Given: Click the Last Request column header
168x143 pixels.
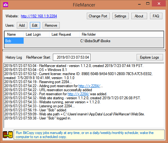Looking at the screenshot, I should (64, 34).
